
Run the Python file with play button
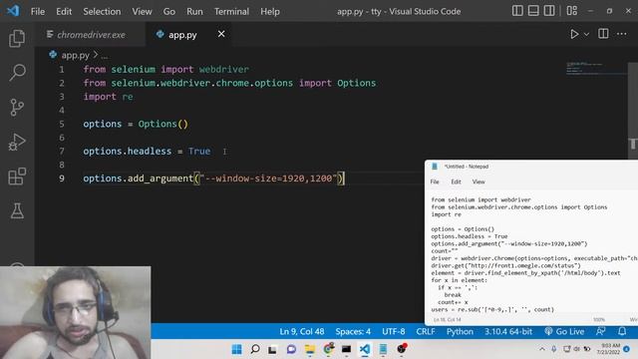pos(574,34)
